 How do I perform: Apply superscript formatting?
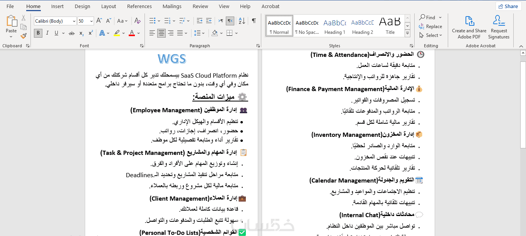90,33
